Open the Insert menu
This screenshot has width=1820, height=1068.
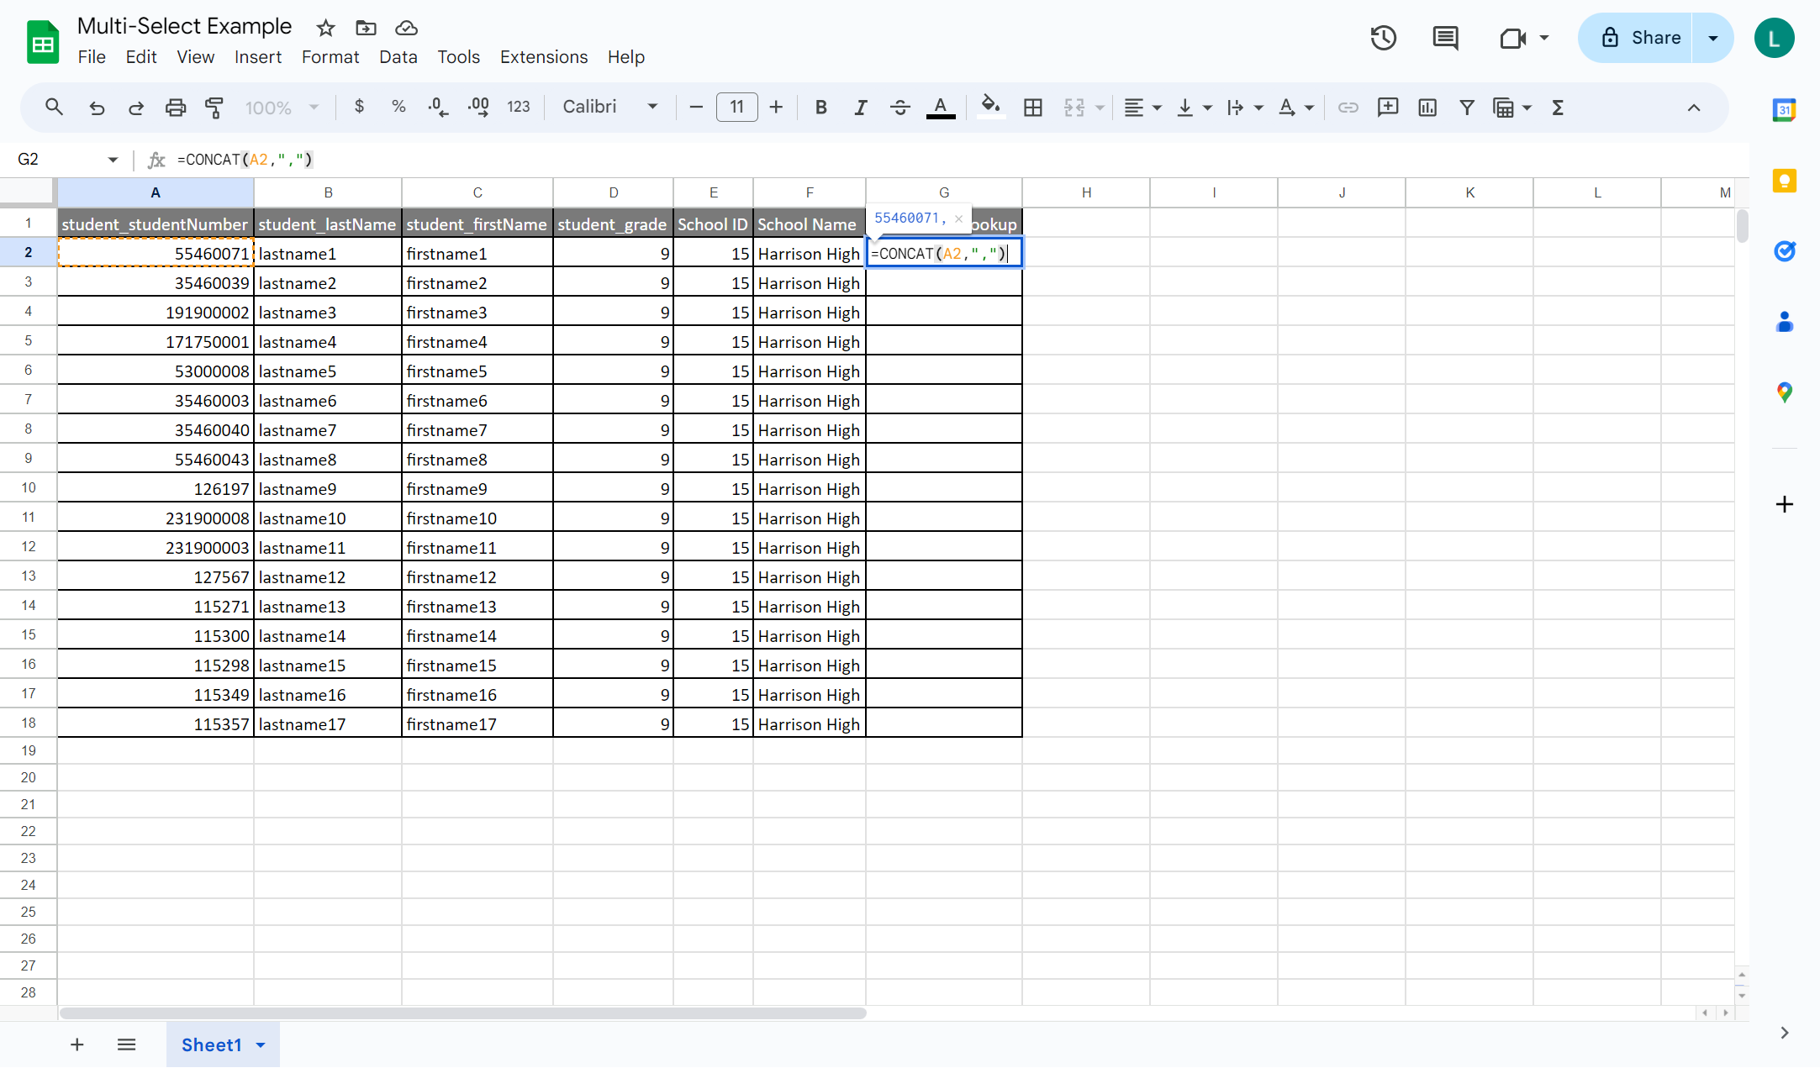pos(258,57)
